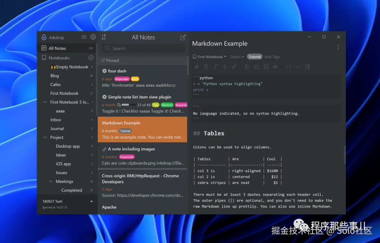
Task: Open 'Simple note list item view plugin' note
Action: (142, 104)
